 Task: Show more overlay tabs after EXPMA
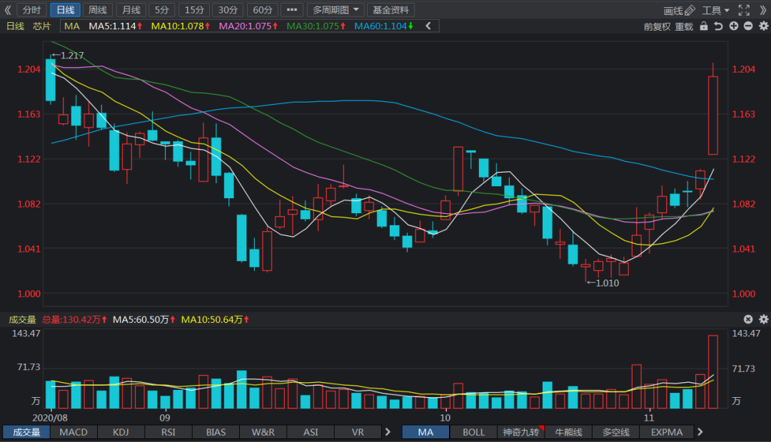tap(700, 432)
